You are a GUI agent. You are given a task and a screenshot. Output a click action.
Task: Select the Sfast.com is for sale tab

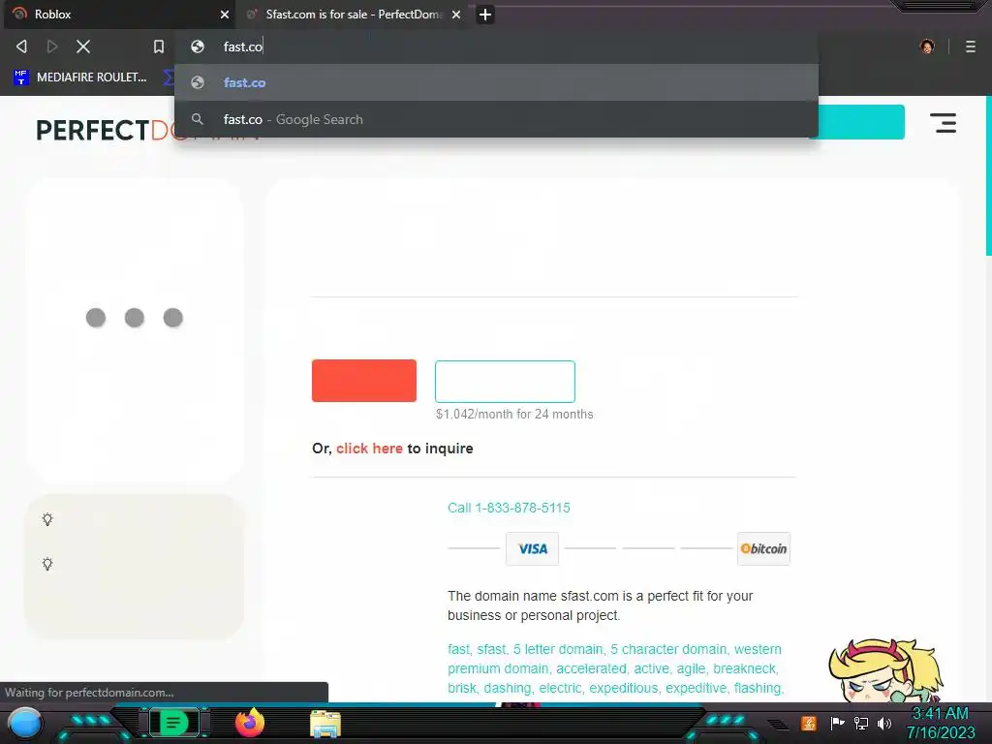(353, 14)
